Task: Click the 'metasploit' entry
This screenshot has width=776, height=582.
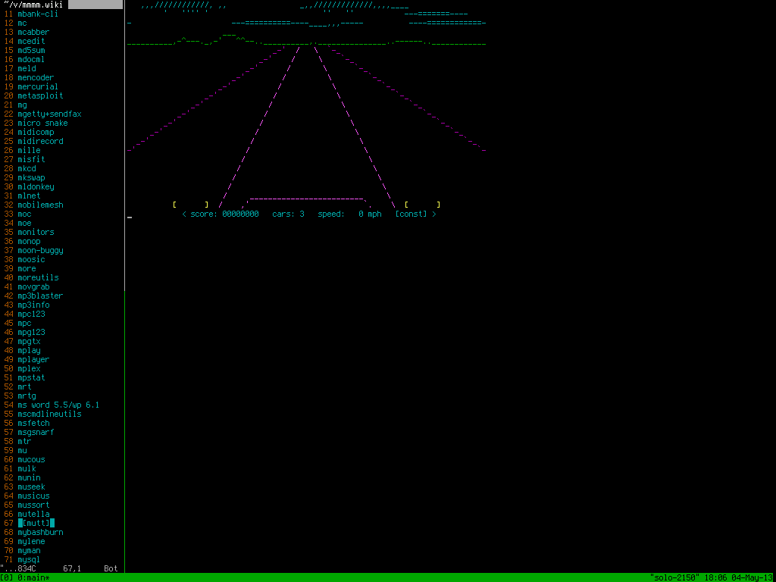Action: click(x=41, y=95)
